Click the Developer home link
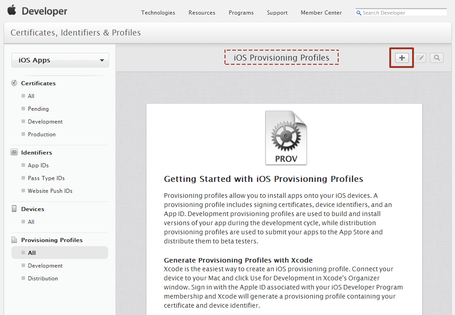 [x=44, y=11]
